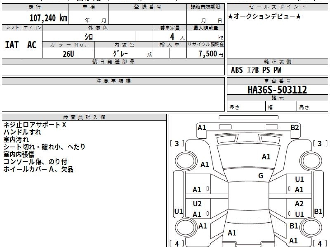Click the 乗車定員 header cell
Viewport: 330px width, 247px height.
[170, 28]
